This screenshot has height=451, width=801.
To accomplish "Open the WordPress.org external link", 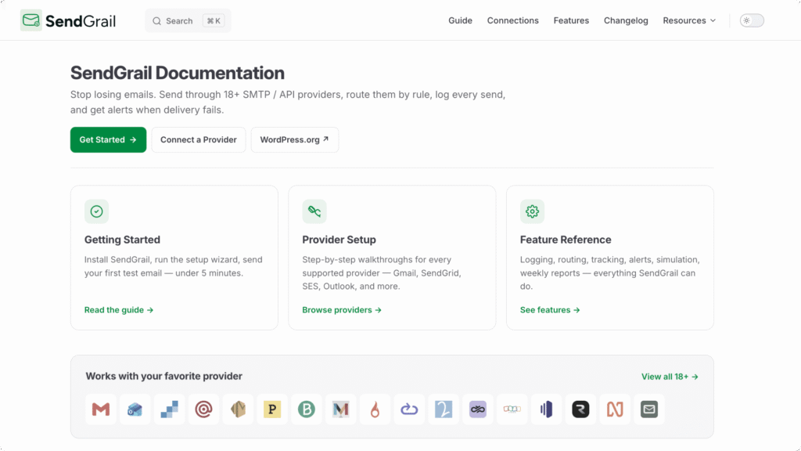I will tap(295, 139).
